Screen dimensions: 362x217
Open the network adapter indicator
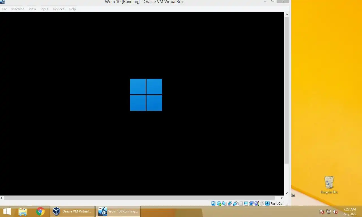230,203
